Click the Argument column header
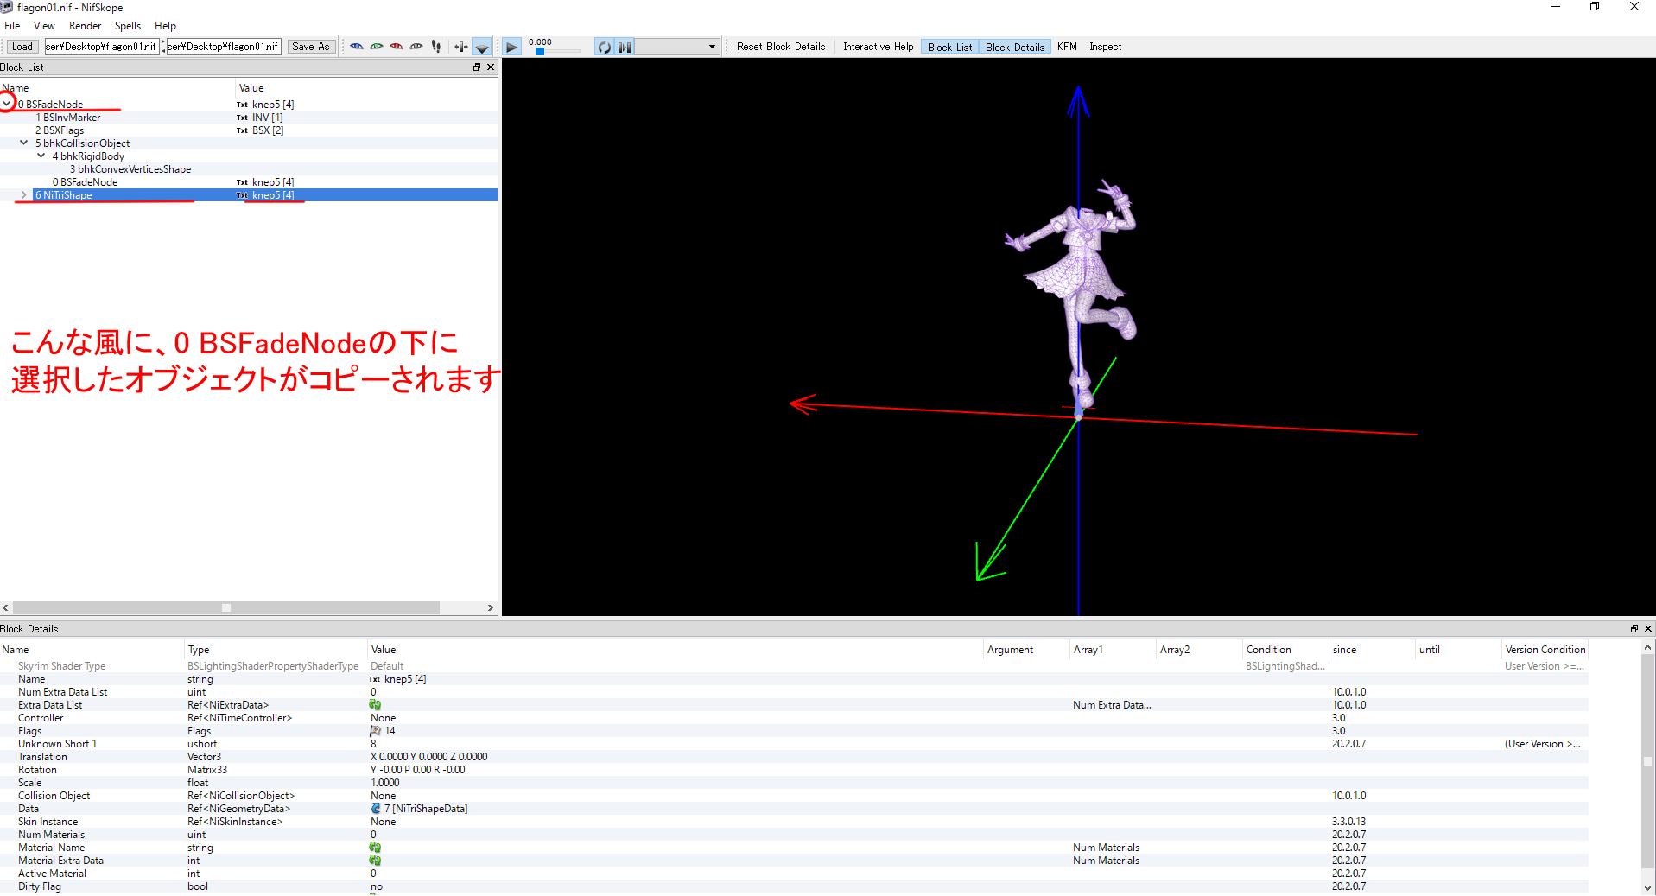The image size is (1656, 896). [1026, 650]
